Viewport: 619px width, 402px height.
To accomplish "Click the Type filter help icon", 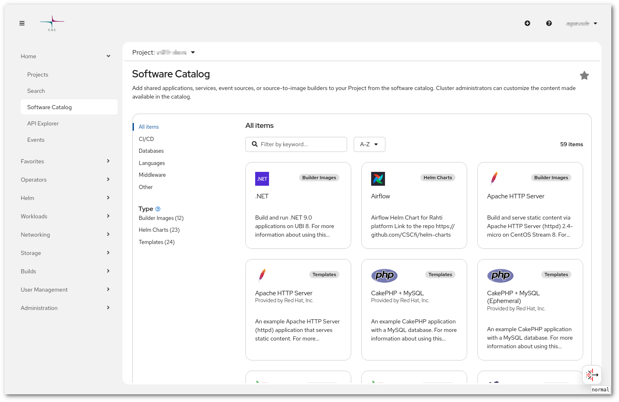I will pyautogui.click(x=158, y=209).
